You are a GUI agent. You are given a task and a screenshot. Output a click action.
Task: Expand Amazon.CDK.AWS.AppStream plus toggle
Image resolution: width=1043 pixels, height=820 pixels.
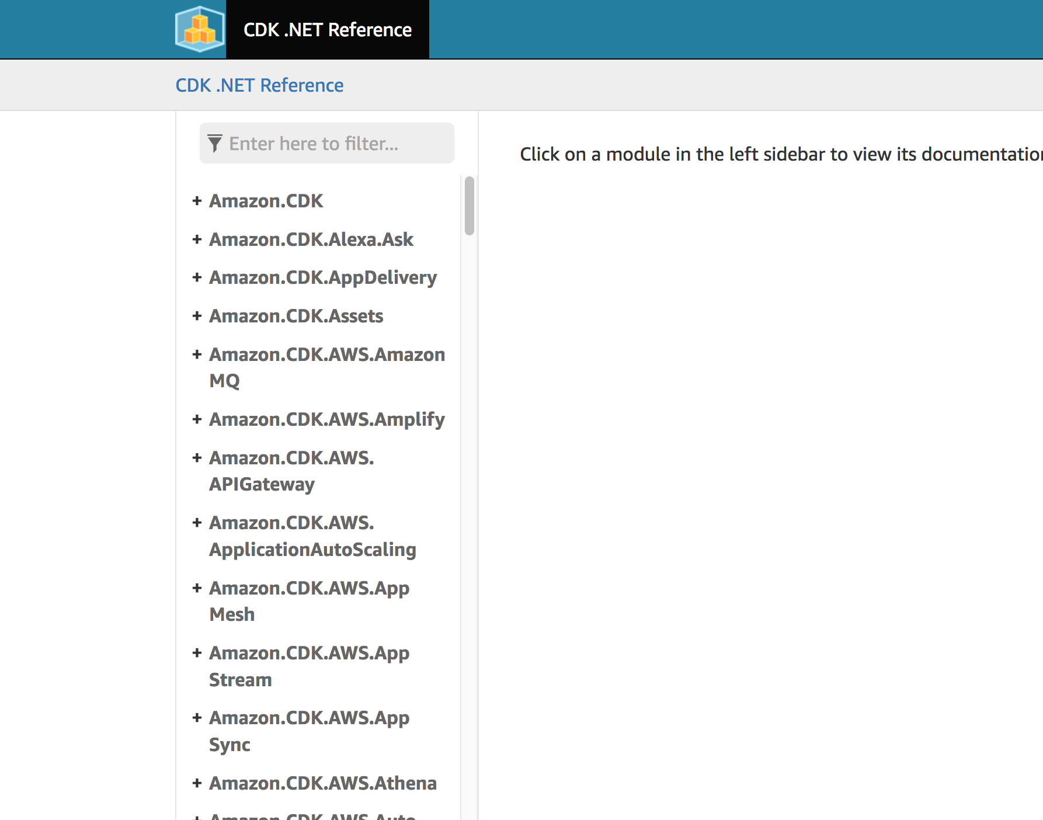click(197, 653)
